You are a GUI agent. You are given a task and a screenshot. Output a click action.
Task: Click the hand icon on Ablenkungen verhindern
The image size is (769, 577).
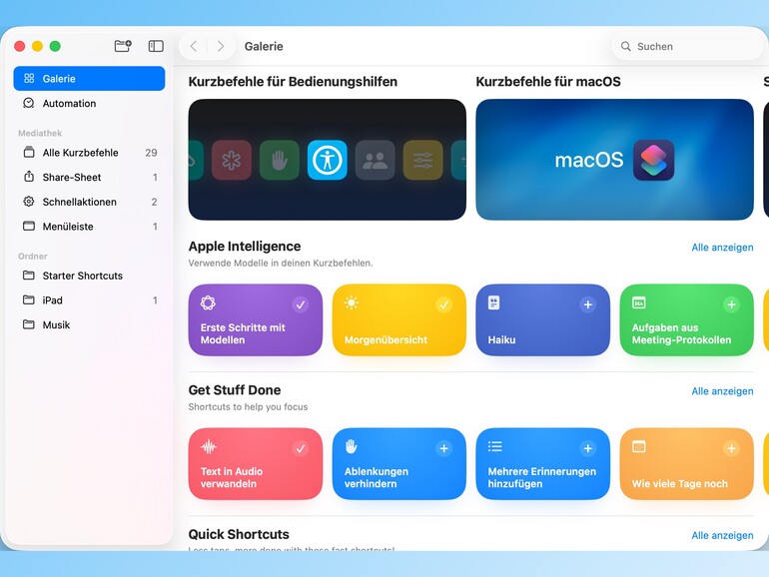point(352,446)
